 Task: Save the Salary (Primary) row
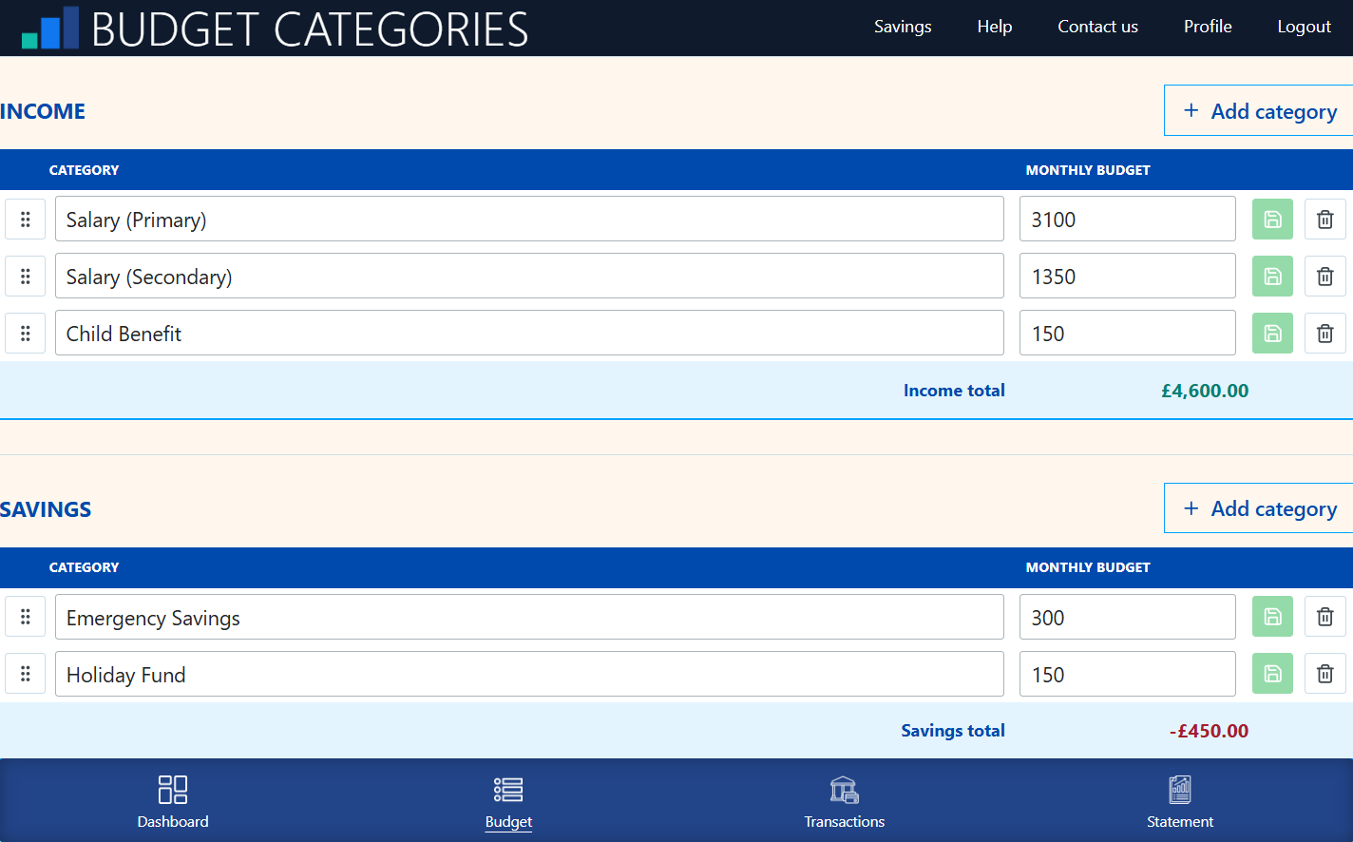pyautogui.click(x=1272, y=220)
